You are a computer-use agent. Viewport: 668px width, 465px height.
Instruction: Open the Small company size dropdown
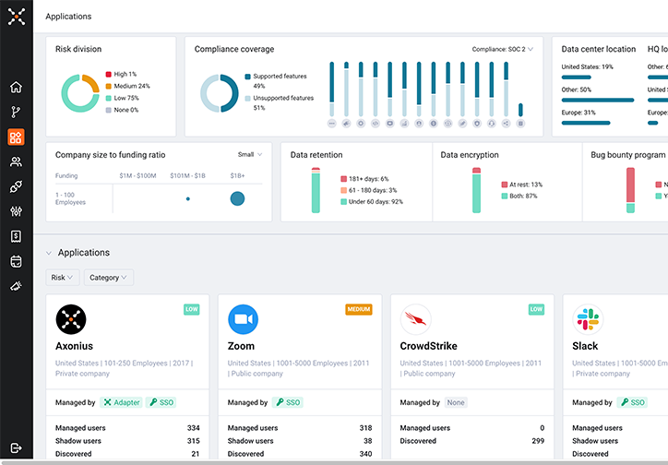coord(249,155)
